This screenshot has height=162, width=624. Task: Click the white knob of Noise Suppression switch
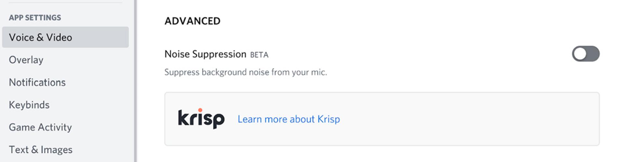(x=580, y=54)
